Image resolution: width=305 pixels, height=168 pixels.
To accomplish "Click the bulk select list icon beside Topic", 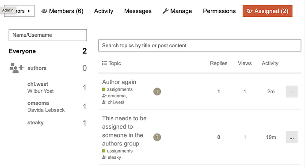I will [x=104, y=63].
